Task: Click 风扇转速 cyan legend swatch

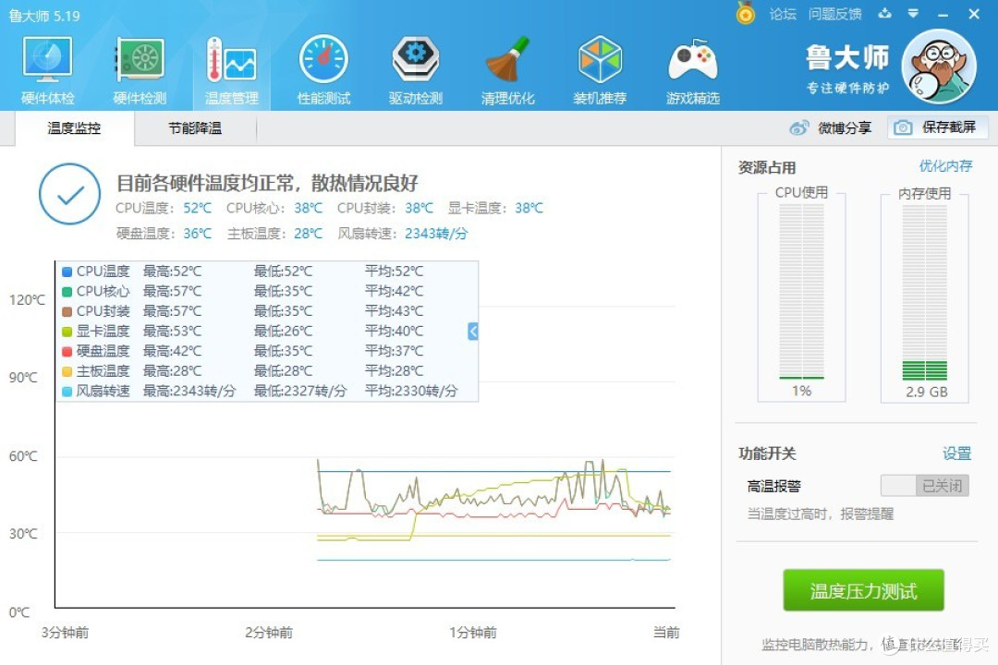Action: coord(67,391)
